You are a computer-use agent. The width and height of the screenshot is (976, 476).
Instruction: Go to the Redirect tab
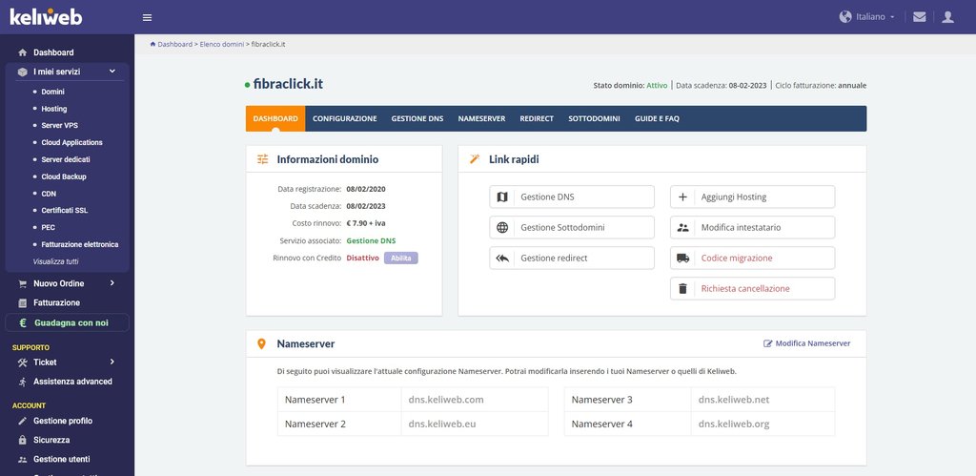[x=537, y=118]
